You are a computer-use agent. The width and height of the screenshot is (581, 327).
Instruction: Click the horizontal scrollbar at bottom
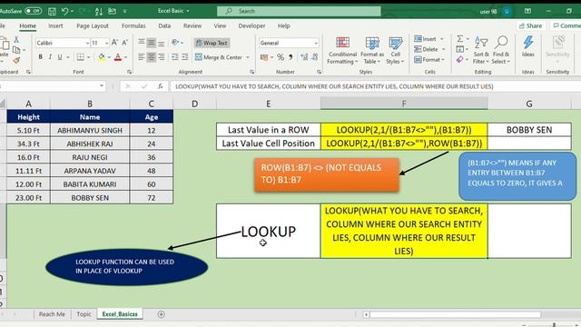pos(455,315)
